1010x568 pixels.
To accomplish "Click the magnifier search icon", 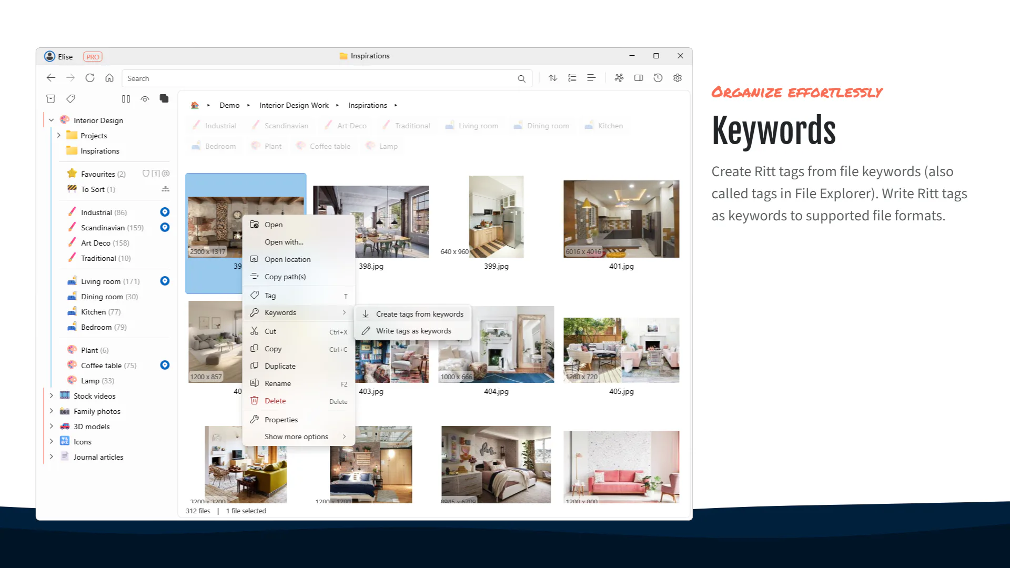I will coord(521,78).
